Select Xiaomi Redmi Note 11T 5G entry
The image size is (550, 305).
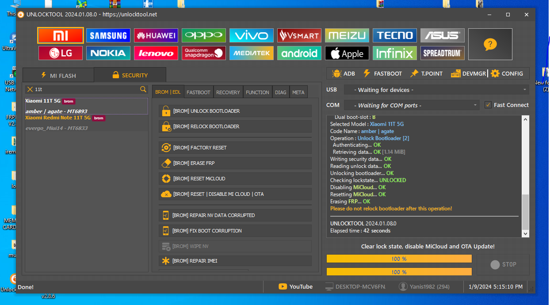tap(86, 123)
